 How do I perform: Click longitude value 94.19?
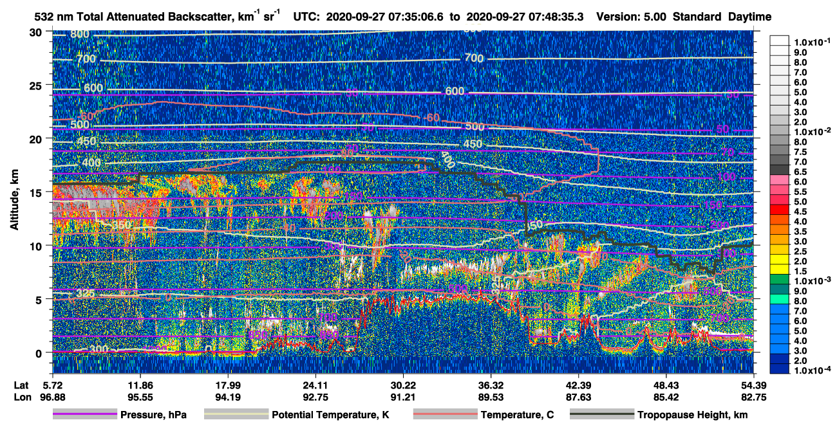227,397
